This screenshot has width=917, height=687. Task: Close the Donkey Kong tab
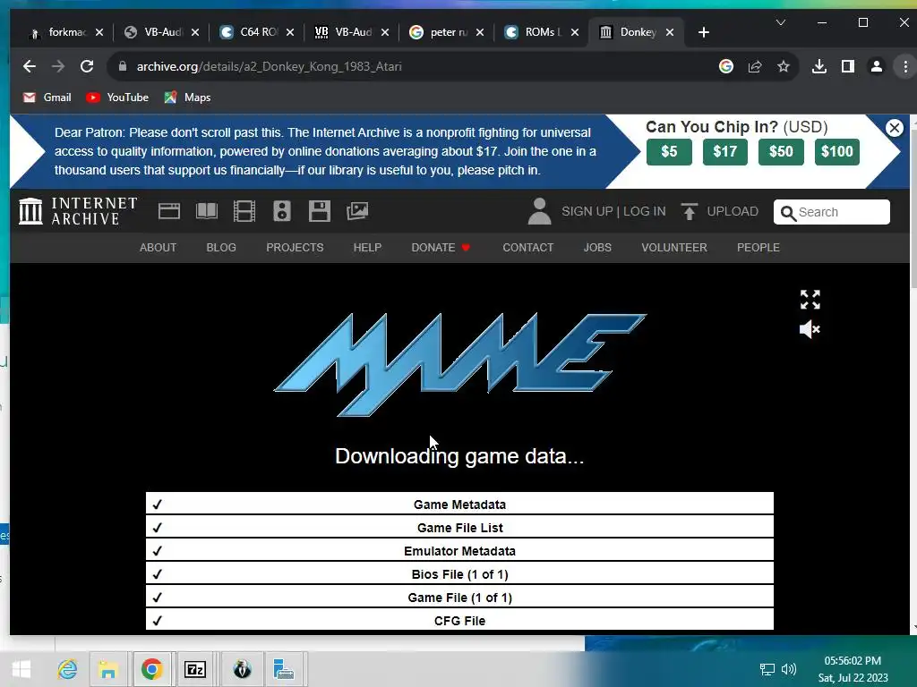click(x=670, y=32)
